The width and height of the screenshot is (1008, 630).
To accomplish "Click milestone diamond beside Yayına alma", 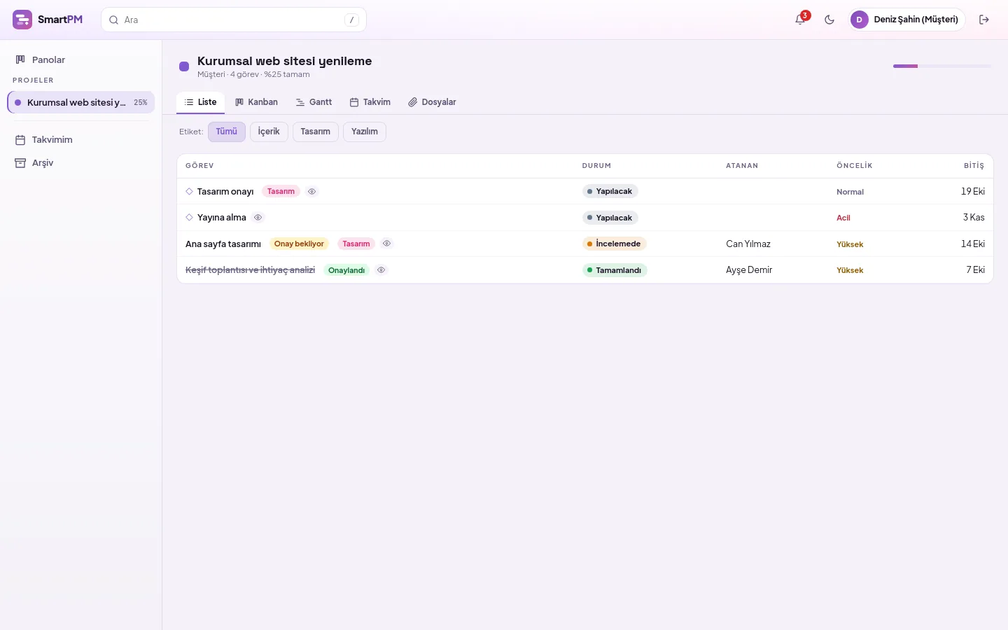I will point(189,218).
